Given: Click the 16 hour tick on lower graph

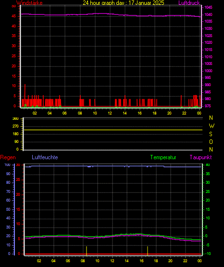Looking at the screenshot, I should pyautogui.click(x=141, y=261).
